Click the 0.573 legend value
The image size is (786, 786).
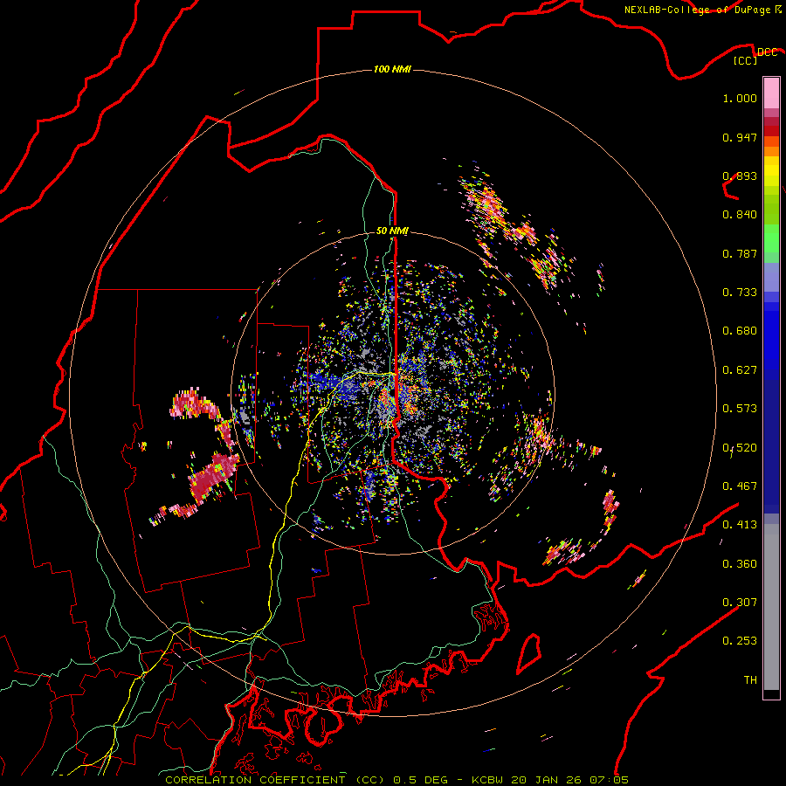[740, 409]
